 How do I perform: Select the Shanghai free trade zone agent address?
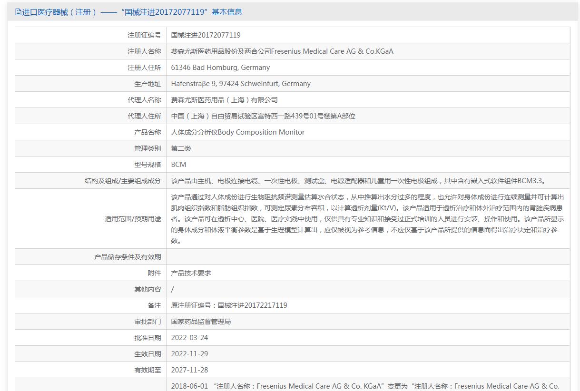[263, 116]
